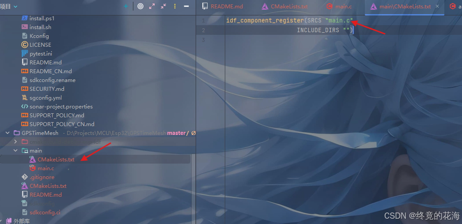Open install.sh in project tree
Image resolution: width=462 pixels, height=224 pixels.
[x=40, y=27]
